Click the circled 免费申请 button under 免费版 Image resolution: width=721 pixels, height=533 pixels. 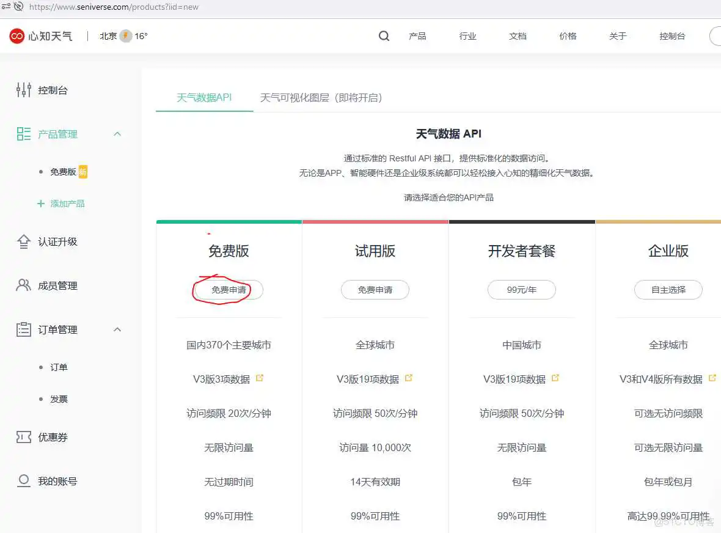229,290
